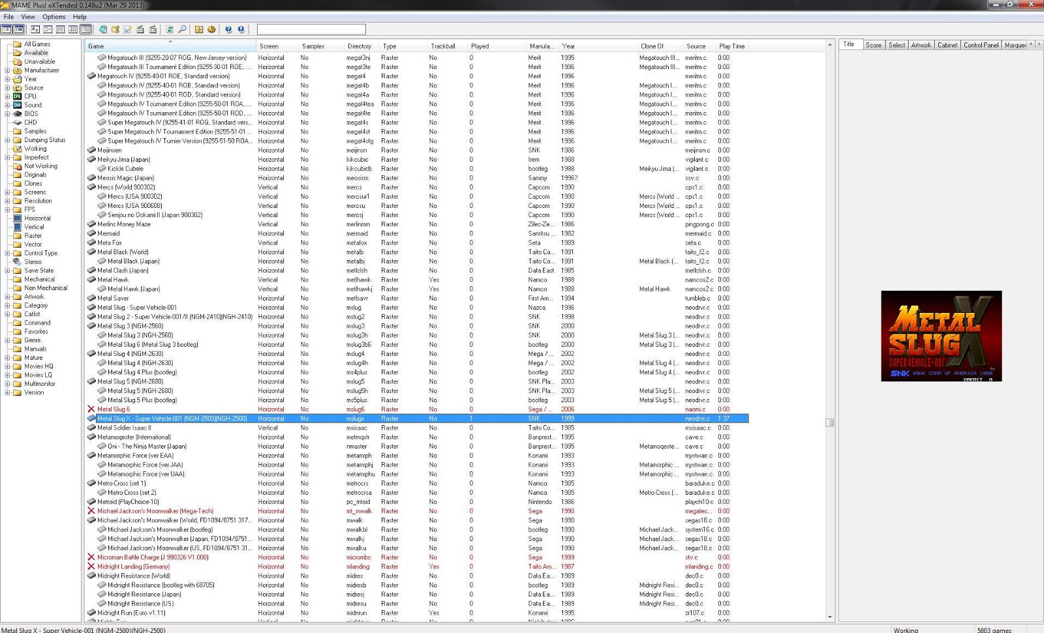1044x633 pixels.
Task: Open the File menu
Action: [x=8, y=17]
